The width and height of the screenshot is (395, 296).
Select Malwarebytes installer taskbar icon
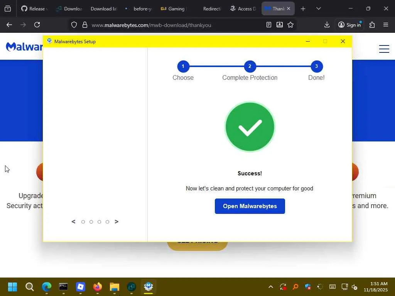tap(149, 287)
